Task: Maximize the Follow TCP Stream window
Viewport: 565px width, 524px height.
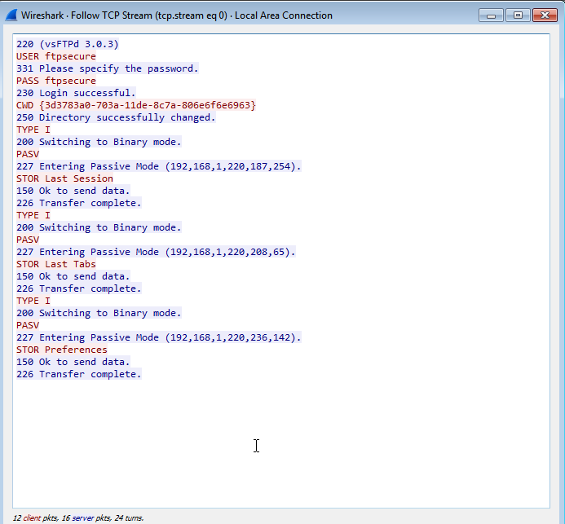Action: coord(518,15)
